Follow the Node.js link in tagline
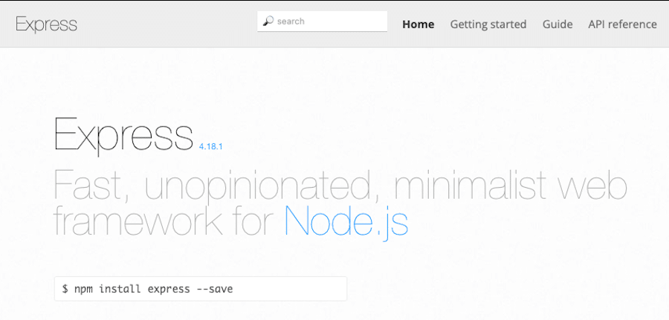 (x=346, y=221)
